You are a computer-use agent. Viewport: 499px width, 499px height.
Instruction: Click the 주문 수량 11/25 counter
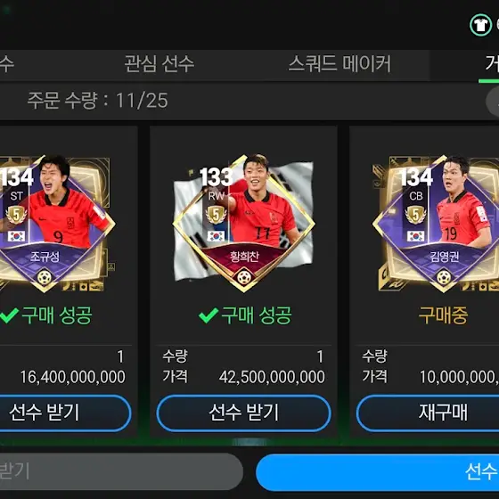pos(97,101)
